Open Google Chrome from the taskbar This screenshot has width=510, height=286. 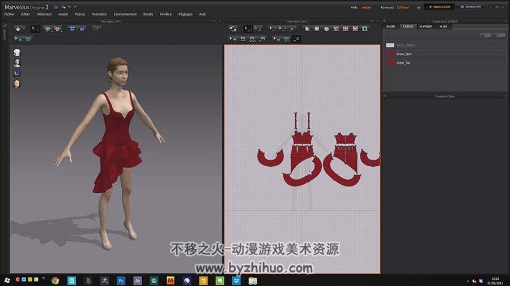(56, 280)
